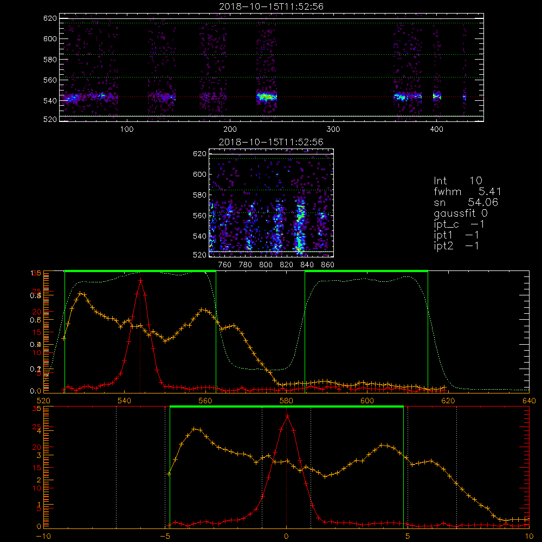Click tick label 800 under the middle image
The image size is (542, 542).
tap(266, 265)
